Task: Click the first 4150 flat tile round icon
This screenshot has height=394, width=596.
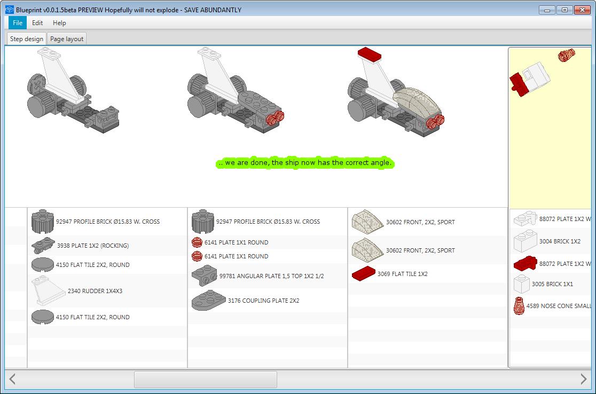Action: point(43,265)
